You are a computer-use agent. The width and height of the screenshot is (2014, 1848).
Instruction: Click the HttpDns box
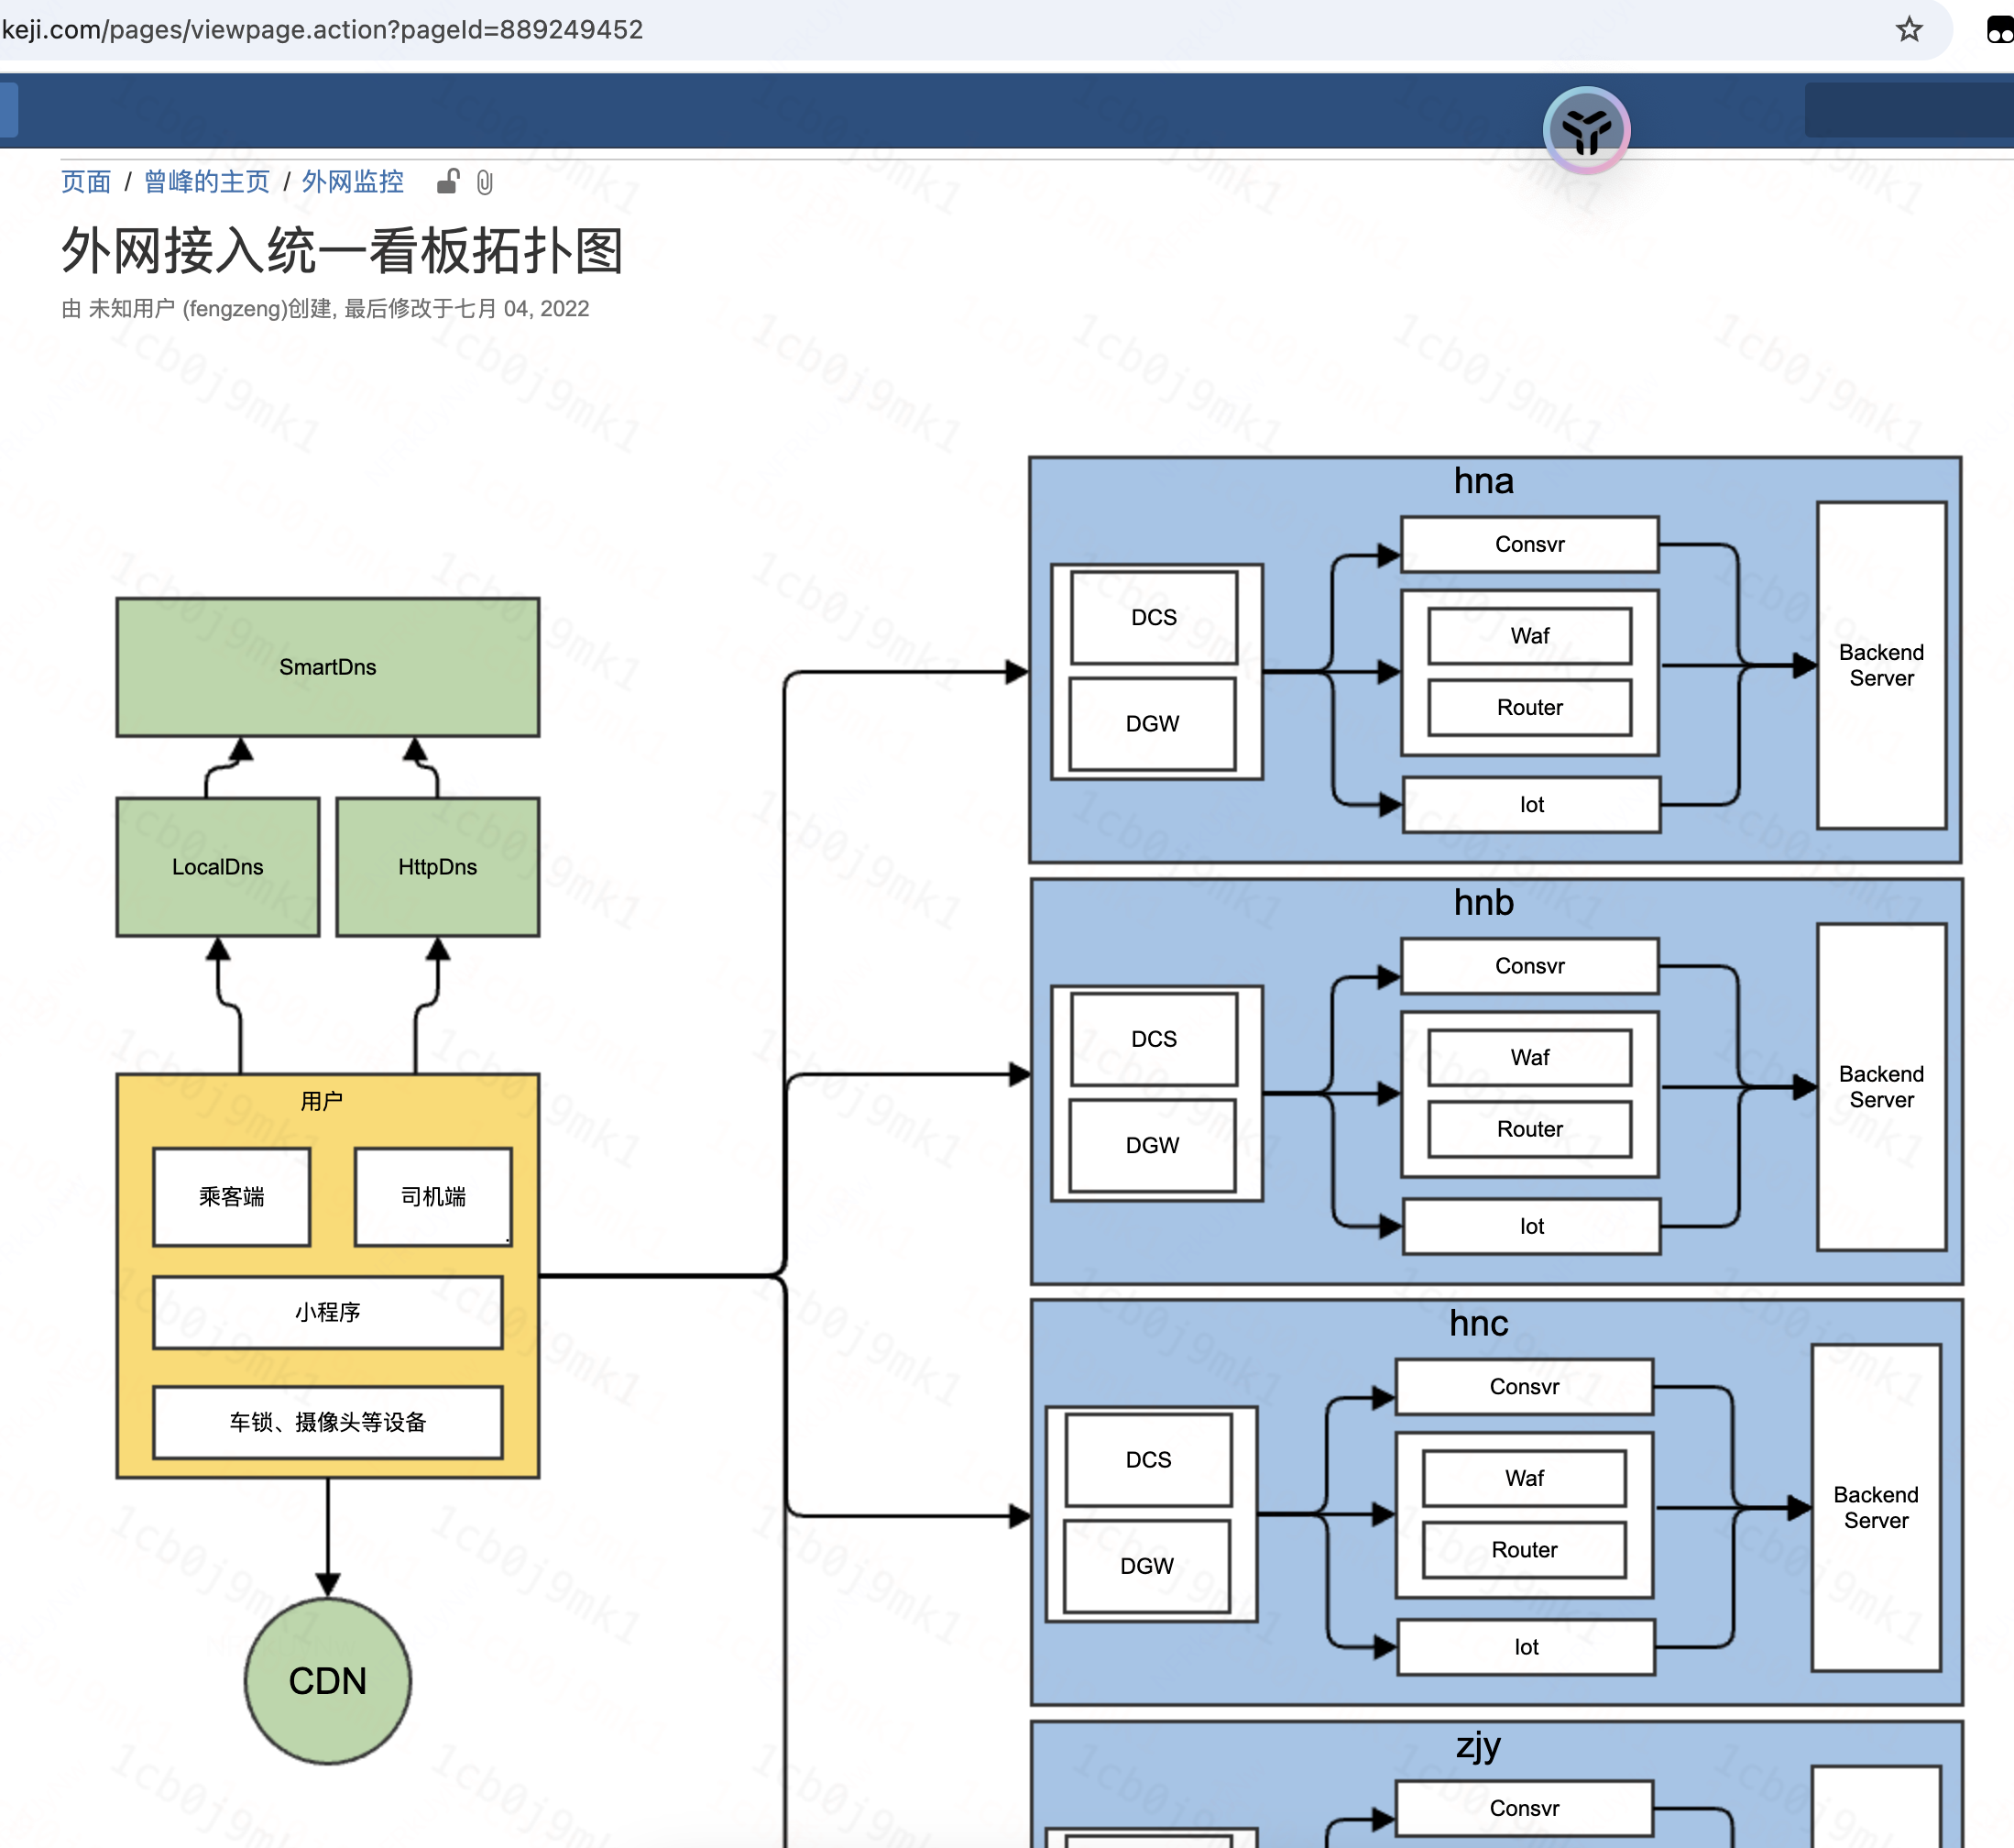tap(438, 867)
